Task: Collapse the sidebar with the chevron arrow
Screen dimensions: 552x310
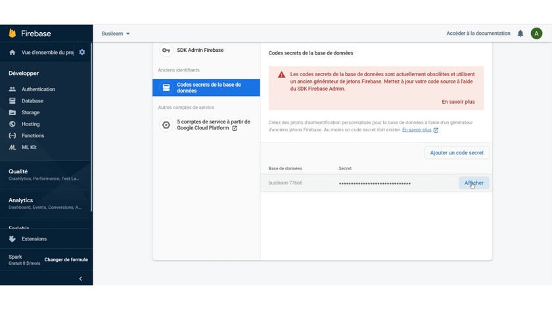Action: click(x=81, y=278)
